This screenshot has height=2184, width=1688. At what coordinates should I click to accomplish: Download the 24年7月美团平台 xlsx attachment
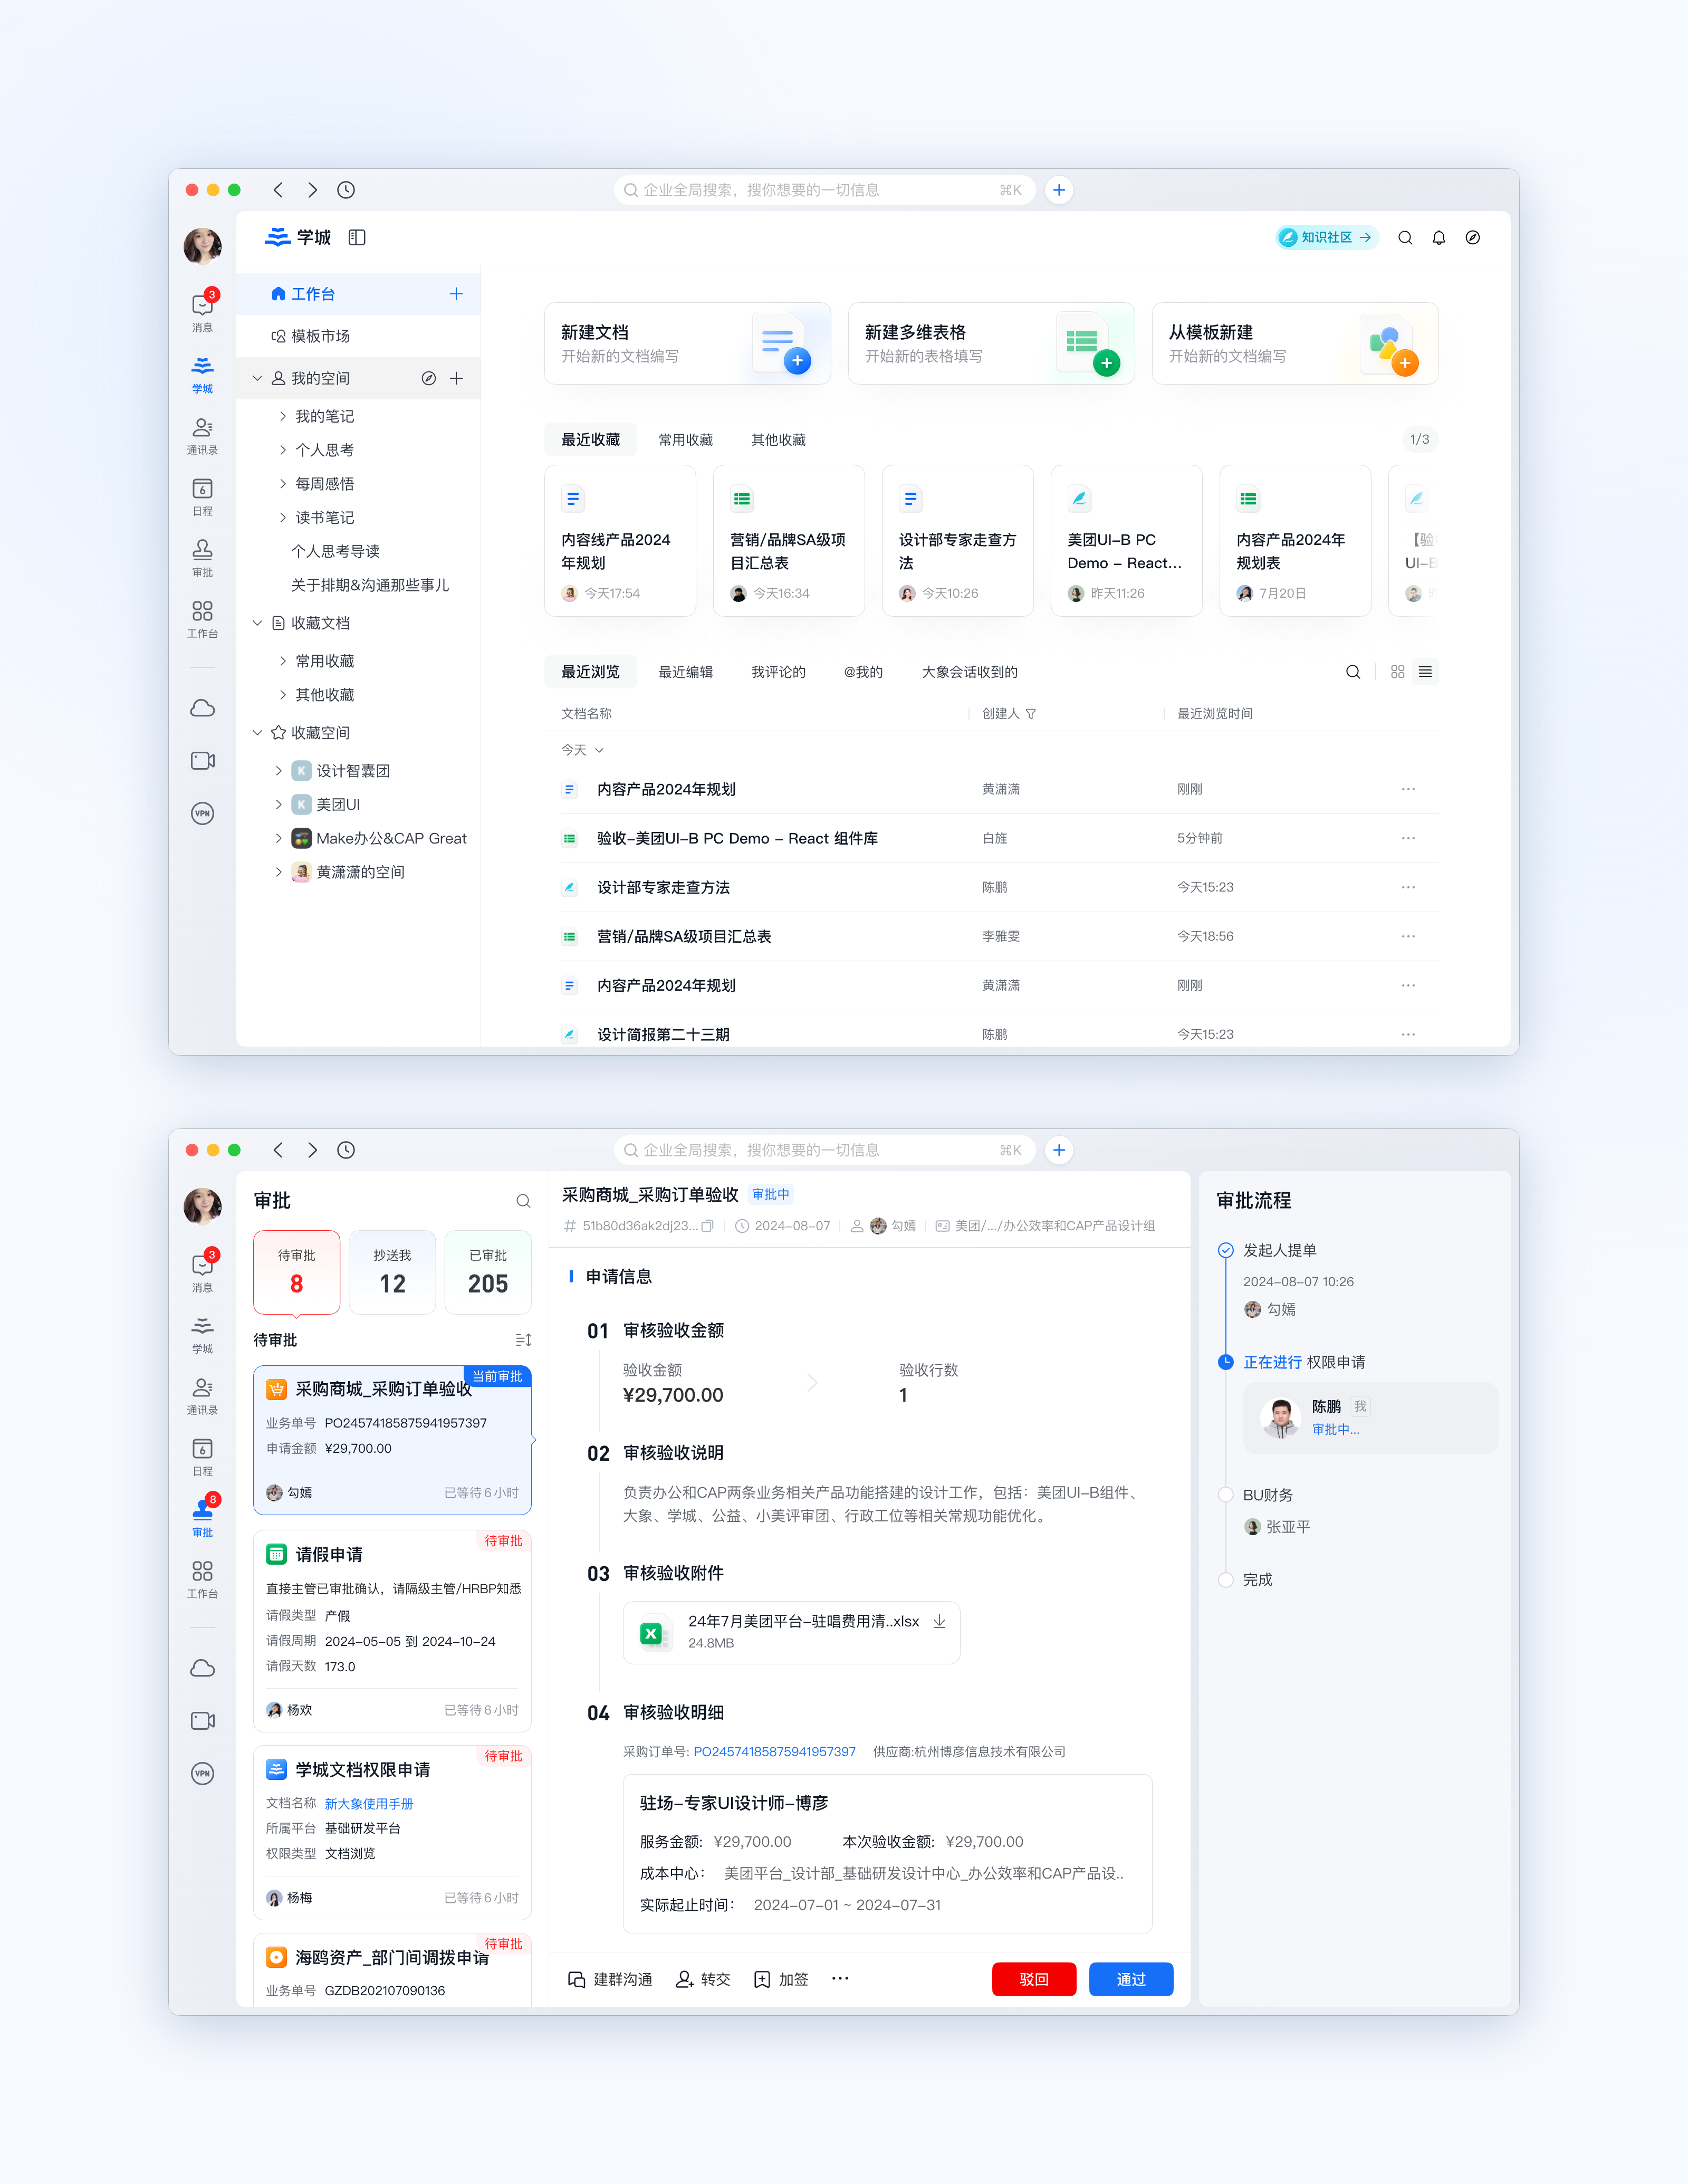coord(939,1622)
